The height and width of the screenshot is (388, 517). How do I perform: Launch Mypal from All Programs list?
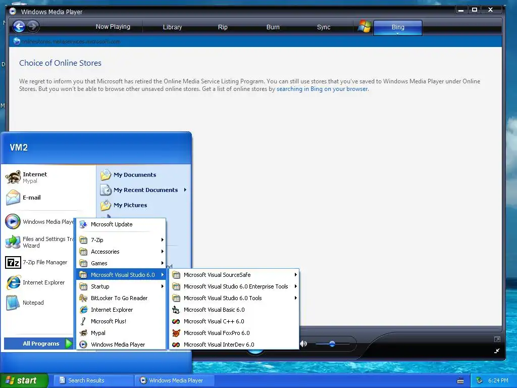(x=121, y=333)
